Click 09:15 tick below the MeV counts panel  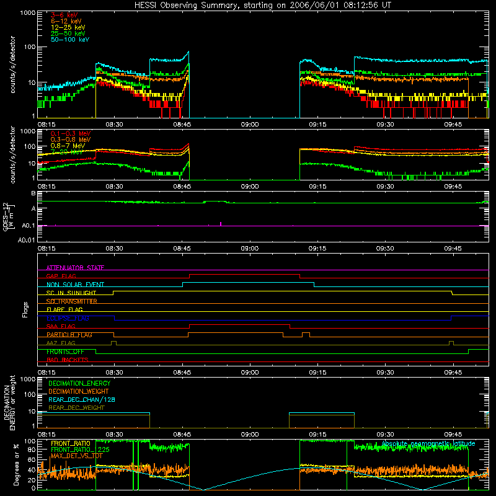point(317,187)
